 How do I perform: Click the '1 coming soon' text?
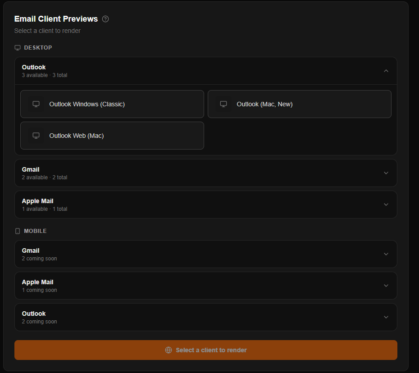pyautogui.click(x=39, y=290)
